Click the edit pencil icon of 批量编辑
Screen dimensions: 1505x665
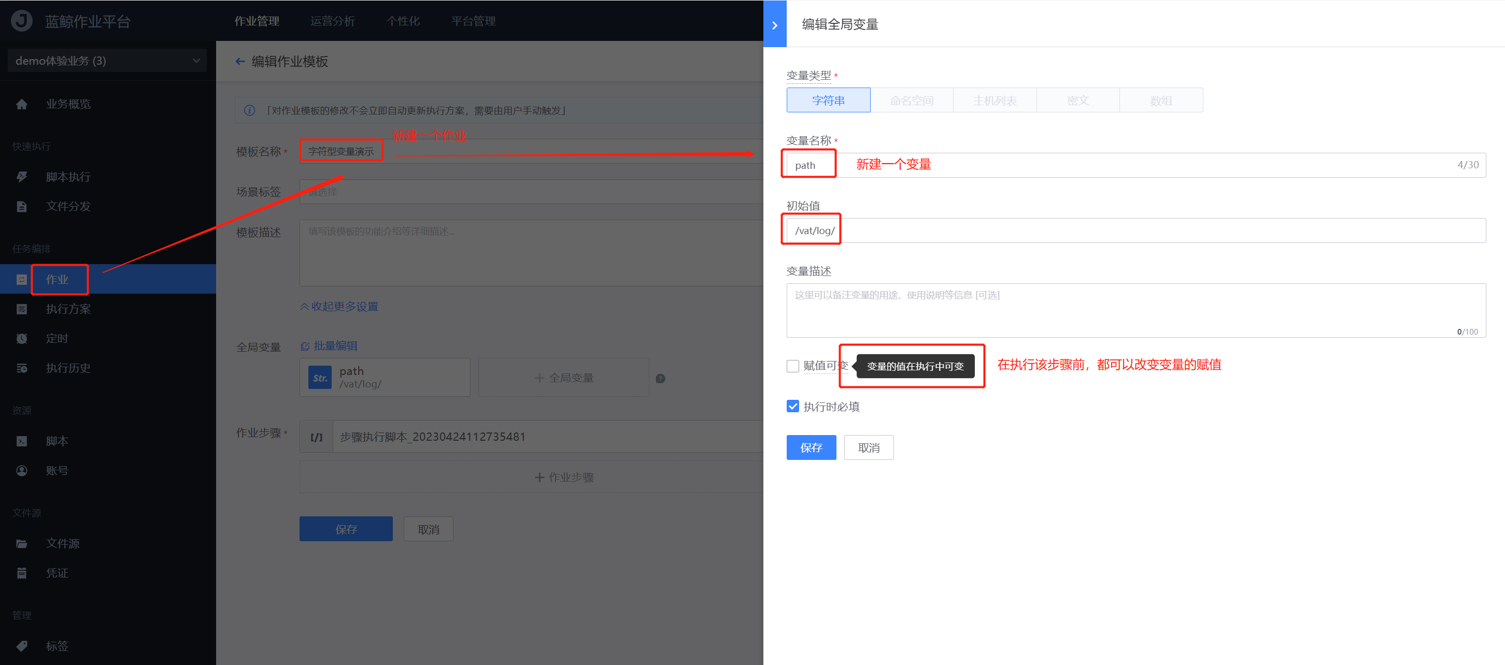[305, 346]
